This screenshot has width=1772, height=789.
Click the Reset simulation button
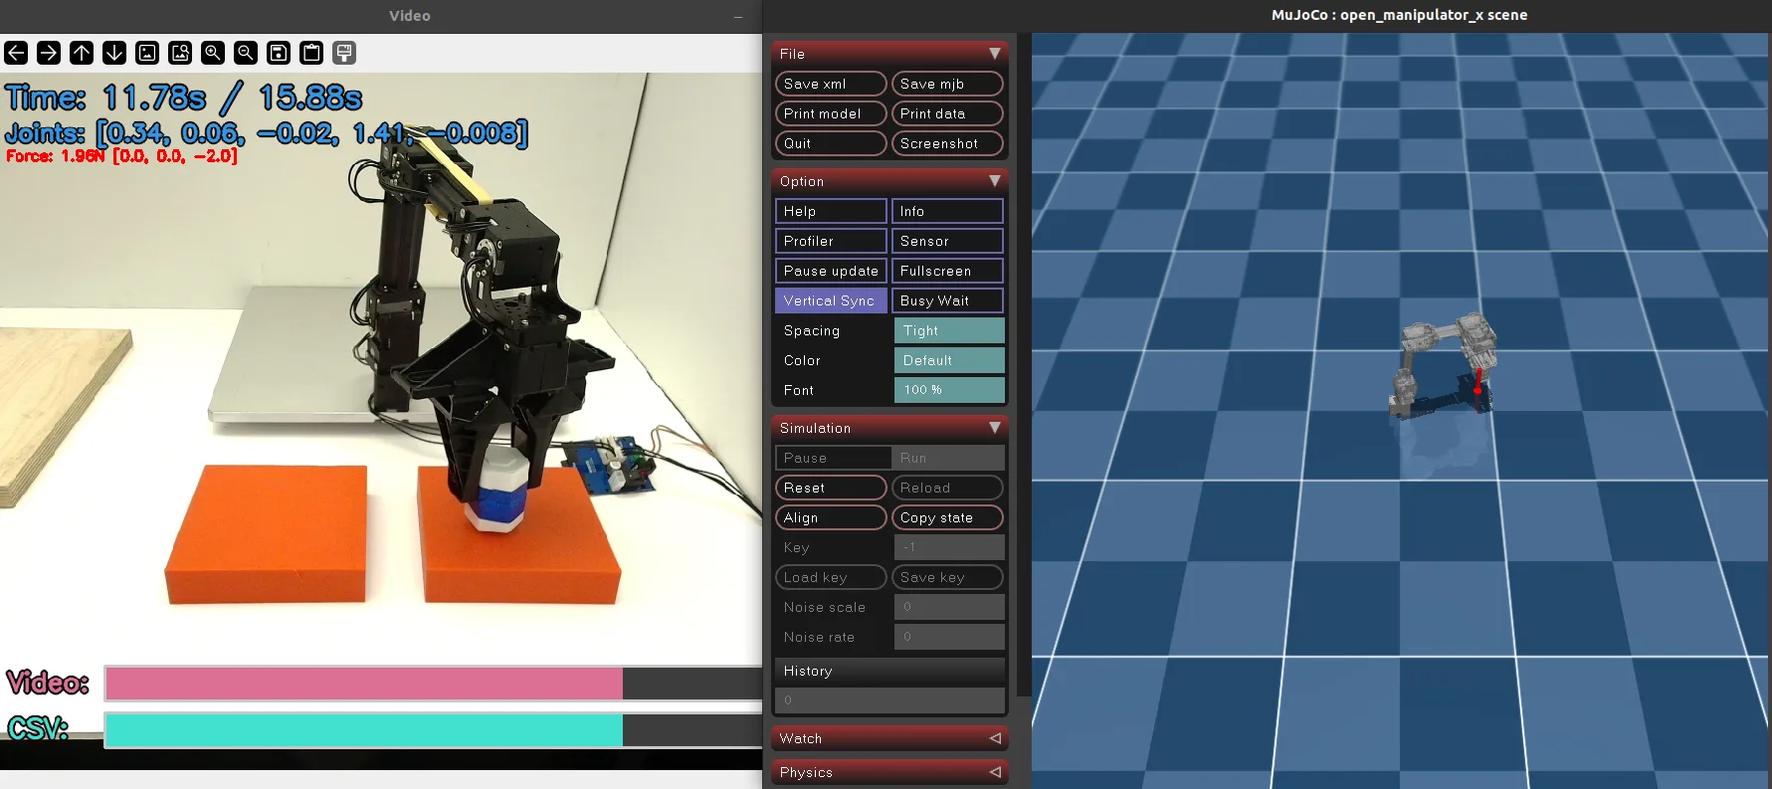click(831, 488)
